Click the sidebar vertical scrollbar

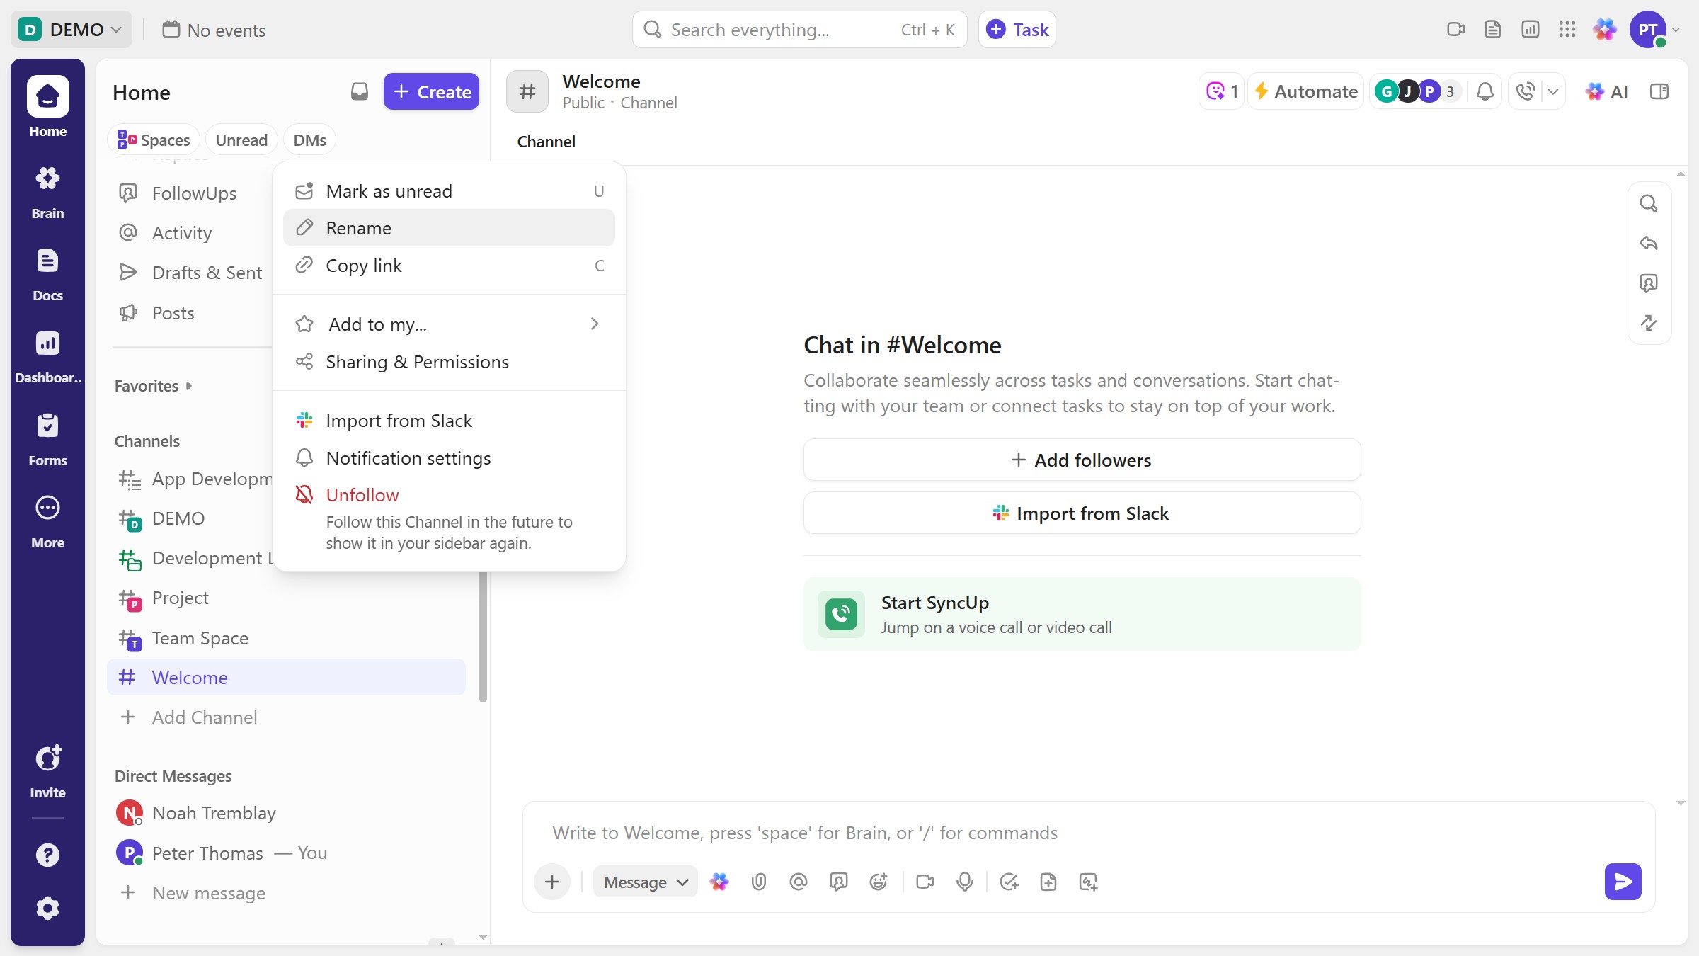coord(483,636)
